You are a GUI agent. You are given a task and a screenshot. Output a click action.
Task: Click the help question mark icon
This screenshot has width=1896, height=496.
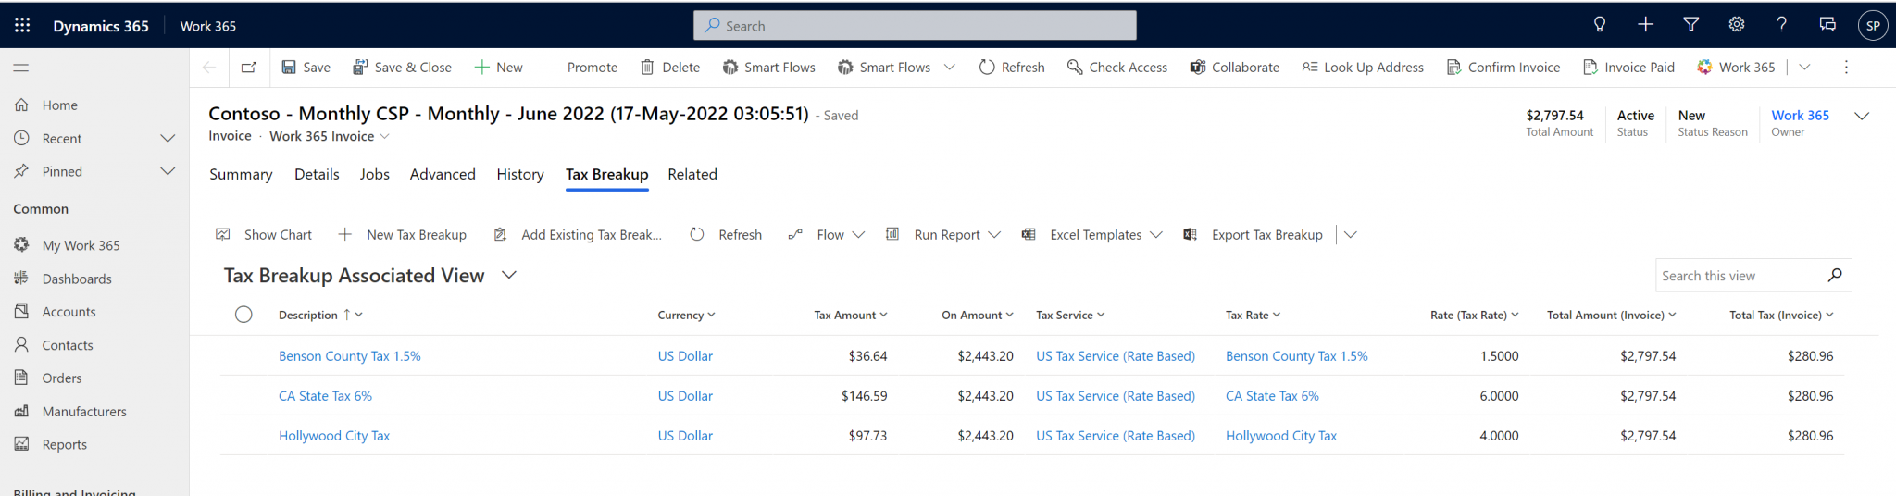(x=1781, y=25)
